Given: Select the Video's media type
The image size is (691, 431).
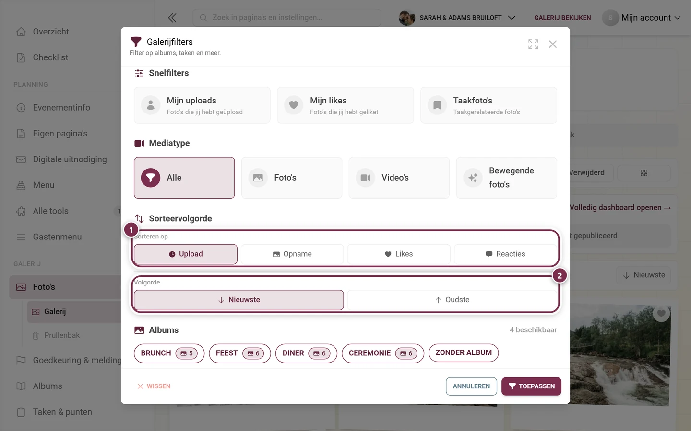Looking at the screenshot, I should (x=399, y=178).
